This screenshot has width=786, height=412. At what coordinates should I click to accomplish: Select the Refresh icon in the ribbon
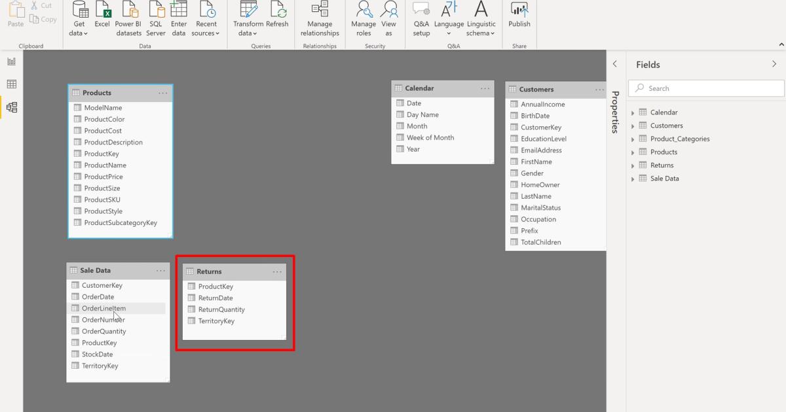coord(277,16)
